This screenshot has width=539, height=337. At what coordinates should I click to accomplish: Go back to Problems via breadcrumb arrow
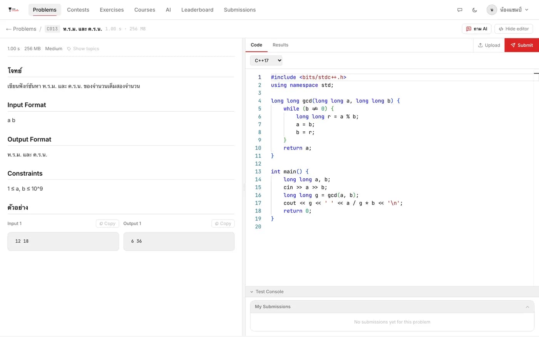(21, 29)
